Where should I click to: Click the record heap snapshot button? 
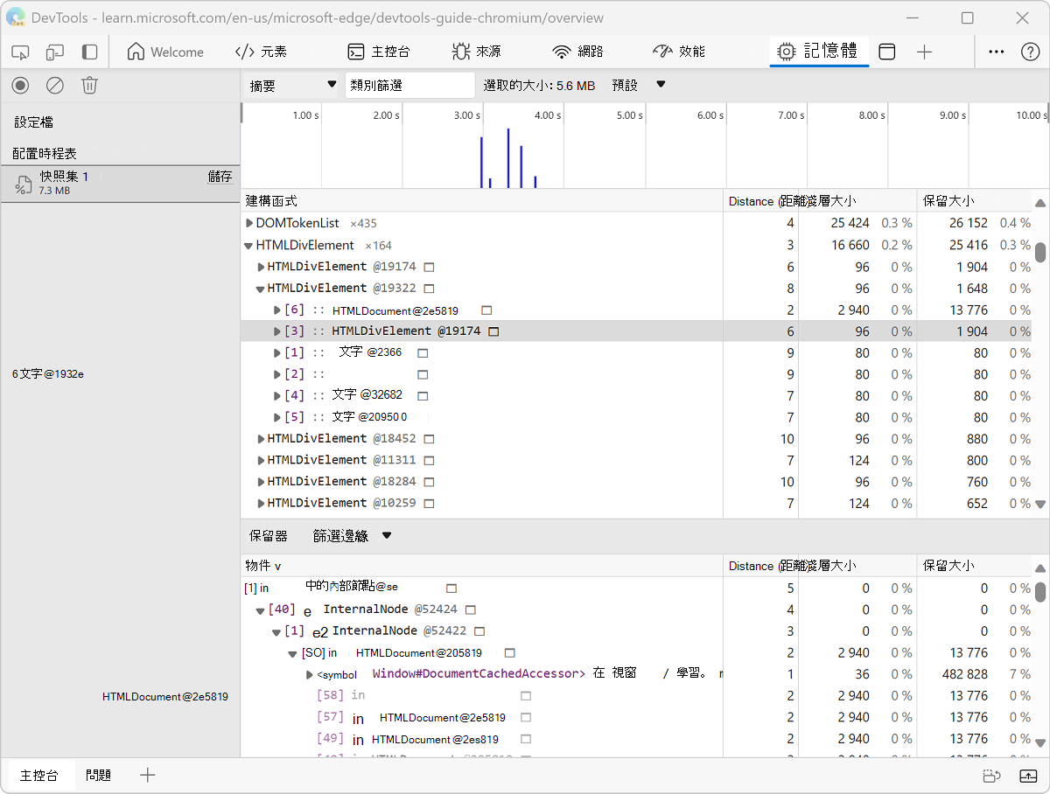coord(21,85)
